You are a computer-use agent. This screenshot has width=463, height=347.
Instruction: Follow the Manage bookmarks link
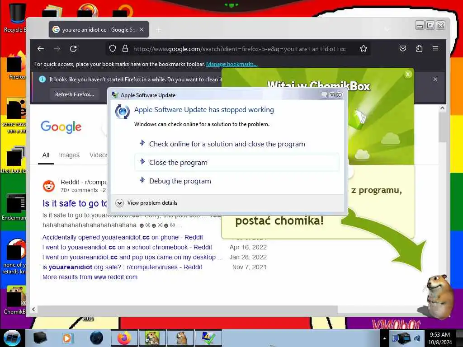click(232, 64)
